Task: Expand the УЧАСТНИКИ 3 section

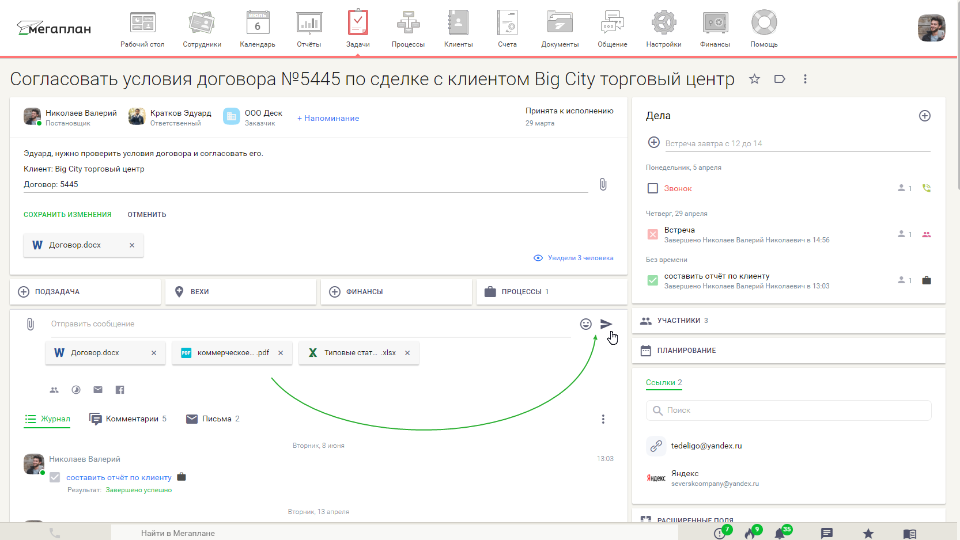Action: (x=789, y=321)
